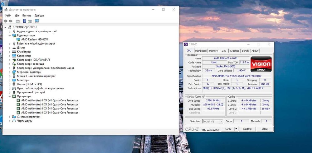Viewport: 312px width, 153px height.
Task: Click the Пристрої з інтерфейсом користувача icon
Action: pyautogui.click(x=14, y=88)
